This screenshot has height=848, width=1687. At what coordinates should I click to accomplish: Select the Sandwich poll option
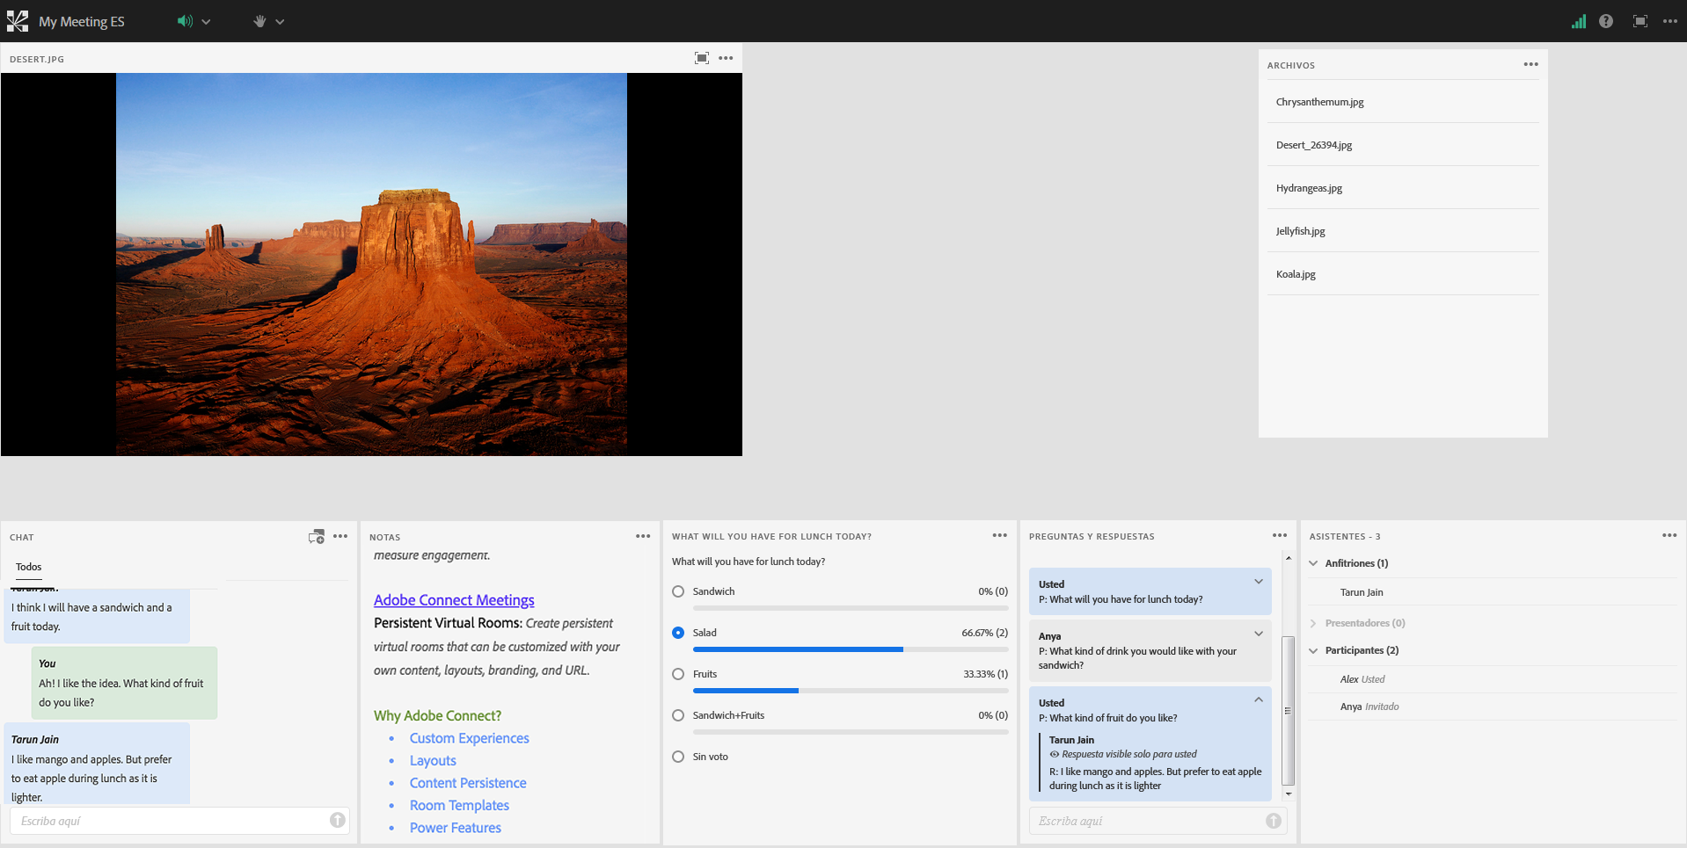[678, 591]
